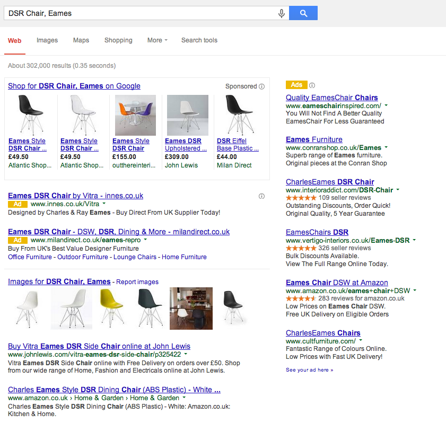Open the £155.00 Eames Style DSR Chair link
This screenshot has width=446, height=423.
point(131,145)
